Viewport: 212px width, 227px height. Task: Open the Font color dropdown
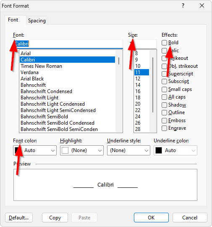(x=35, y=150)
